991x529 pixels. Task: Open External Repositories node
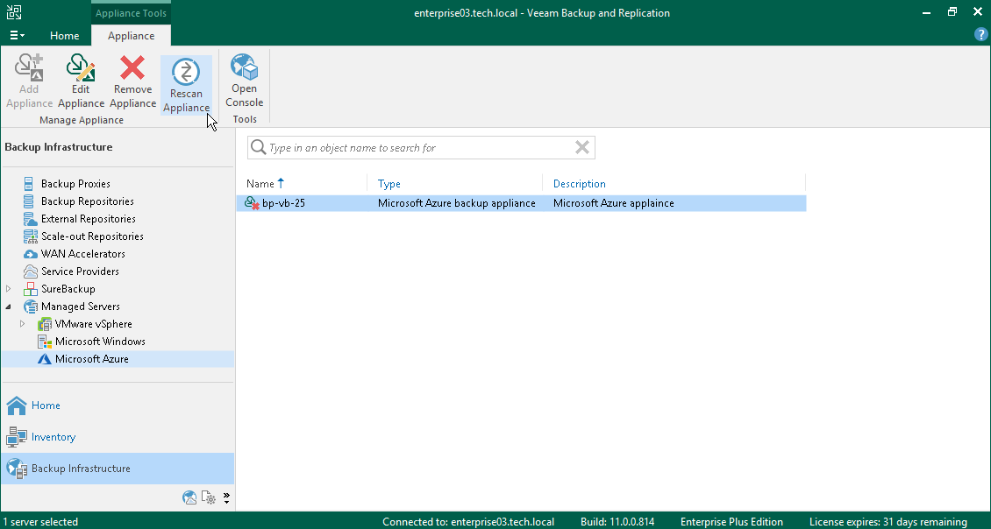[x=88, y=219]
